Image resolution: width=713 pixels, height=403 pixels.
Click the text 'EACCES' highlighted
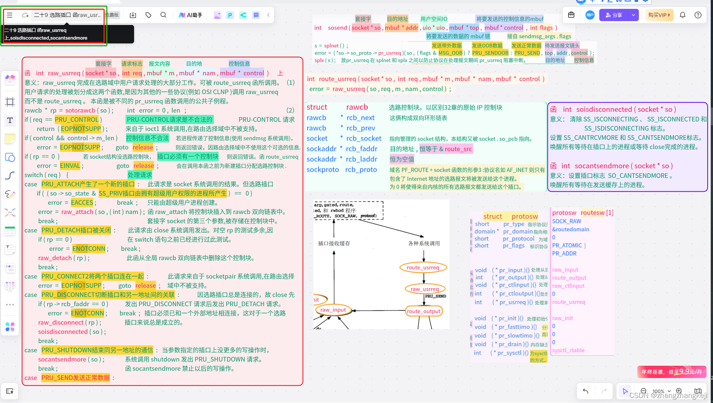click(x=82, y=202)
